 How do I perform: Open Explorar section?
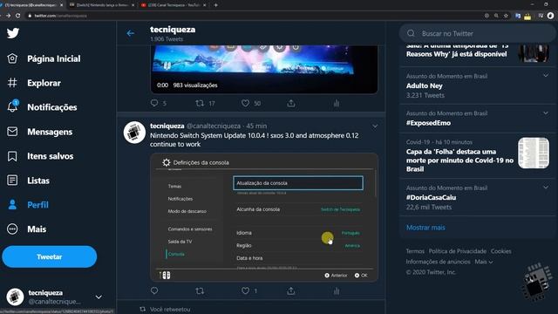click(x=34, y=83)
